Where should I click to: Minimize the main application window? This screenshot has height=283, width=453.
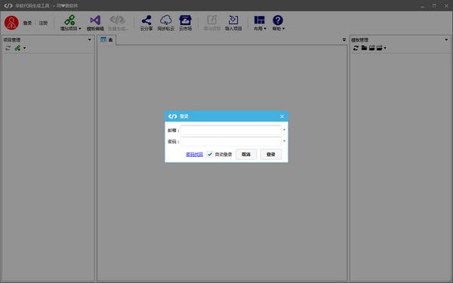[422, 6]
